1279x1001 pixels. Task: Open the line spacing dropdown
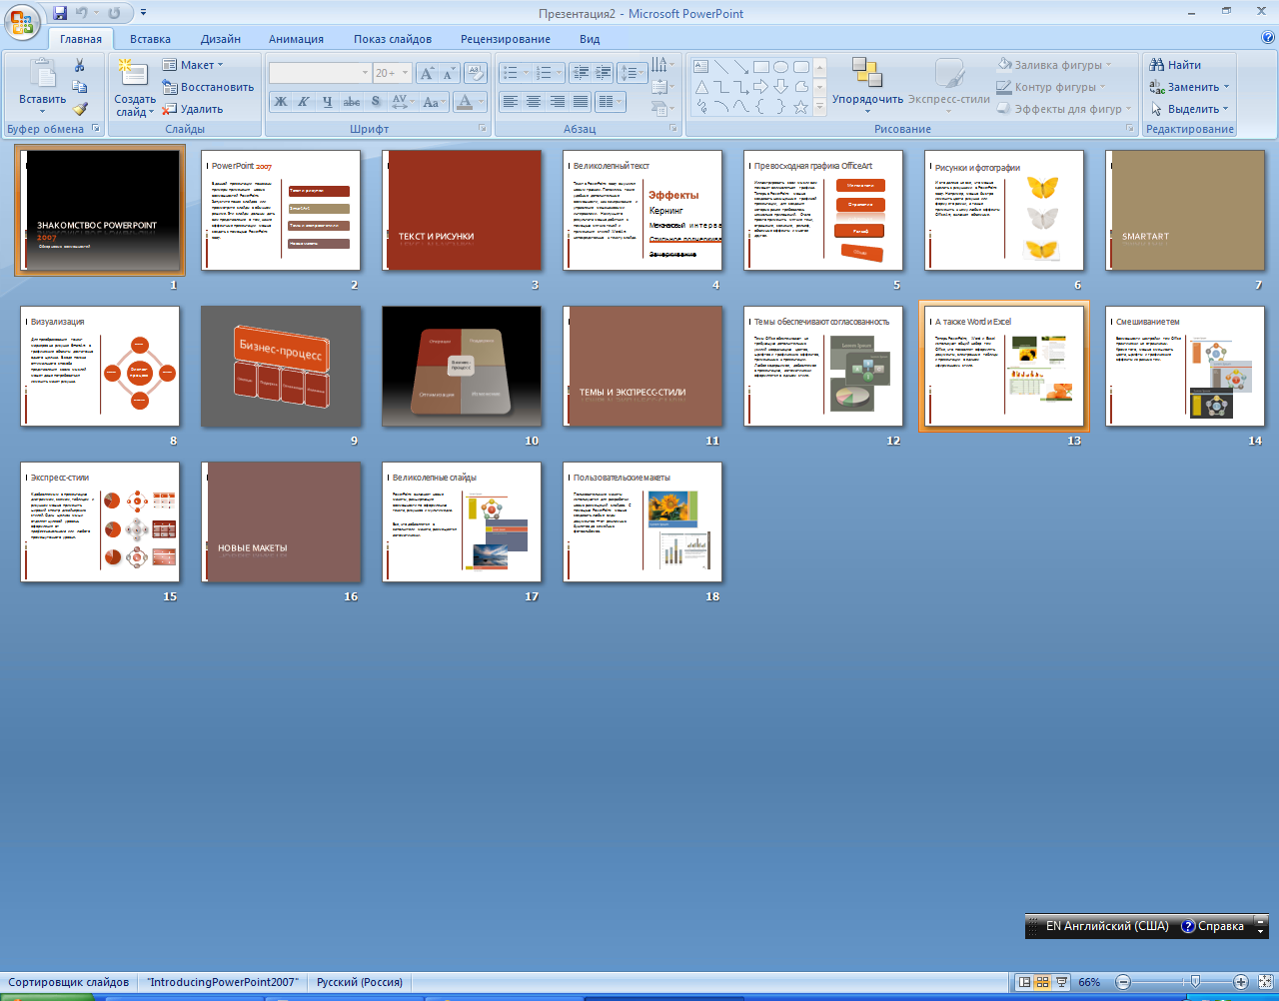(x=632, y=73)
